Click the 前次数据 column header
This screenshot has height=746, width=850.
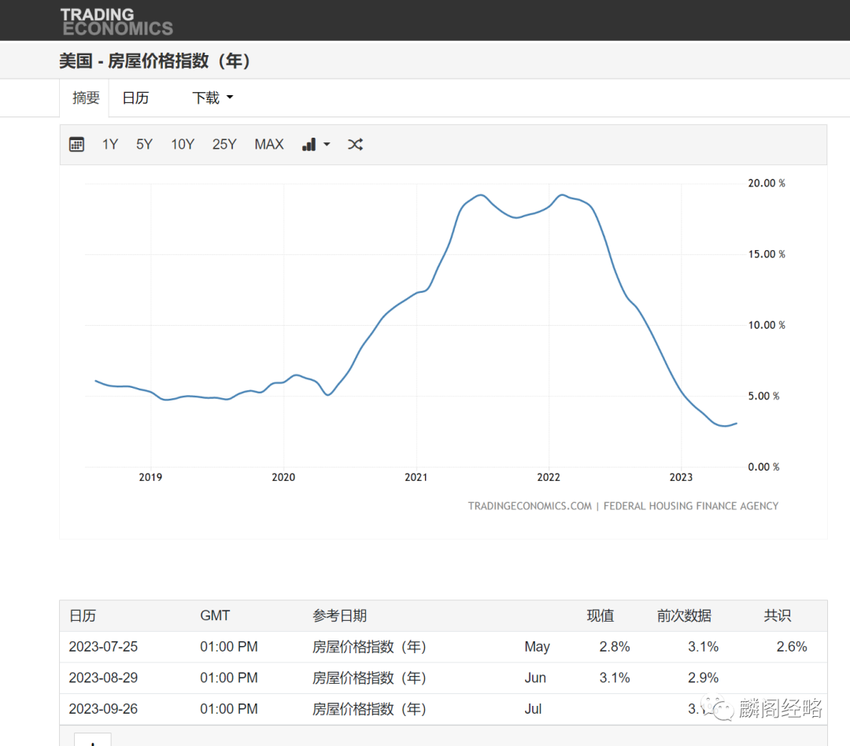point(684,616)
